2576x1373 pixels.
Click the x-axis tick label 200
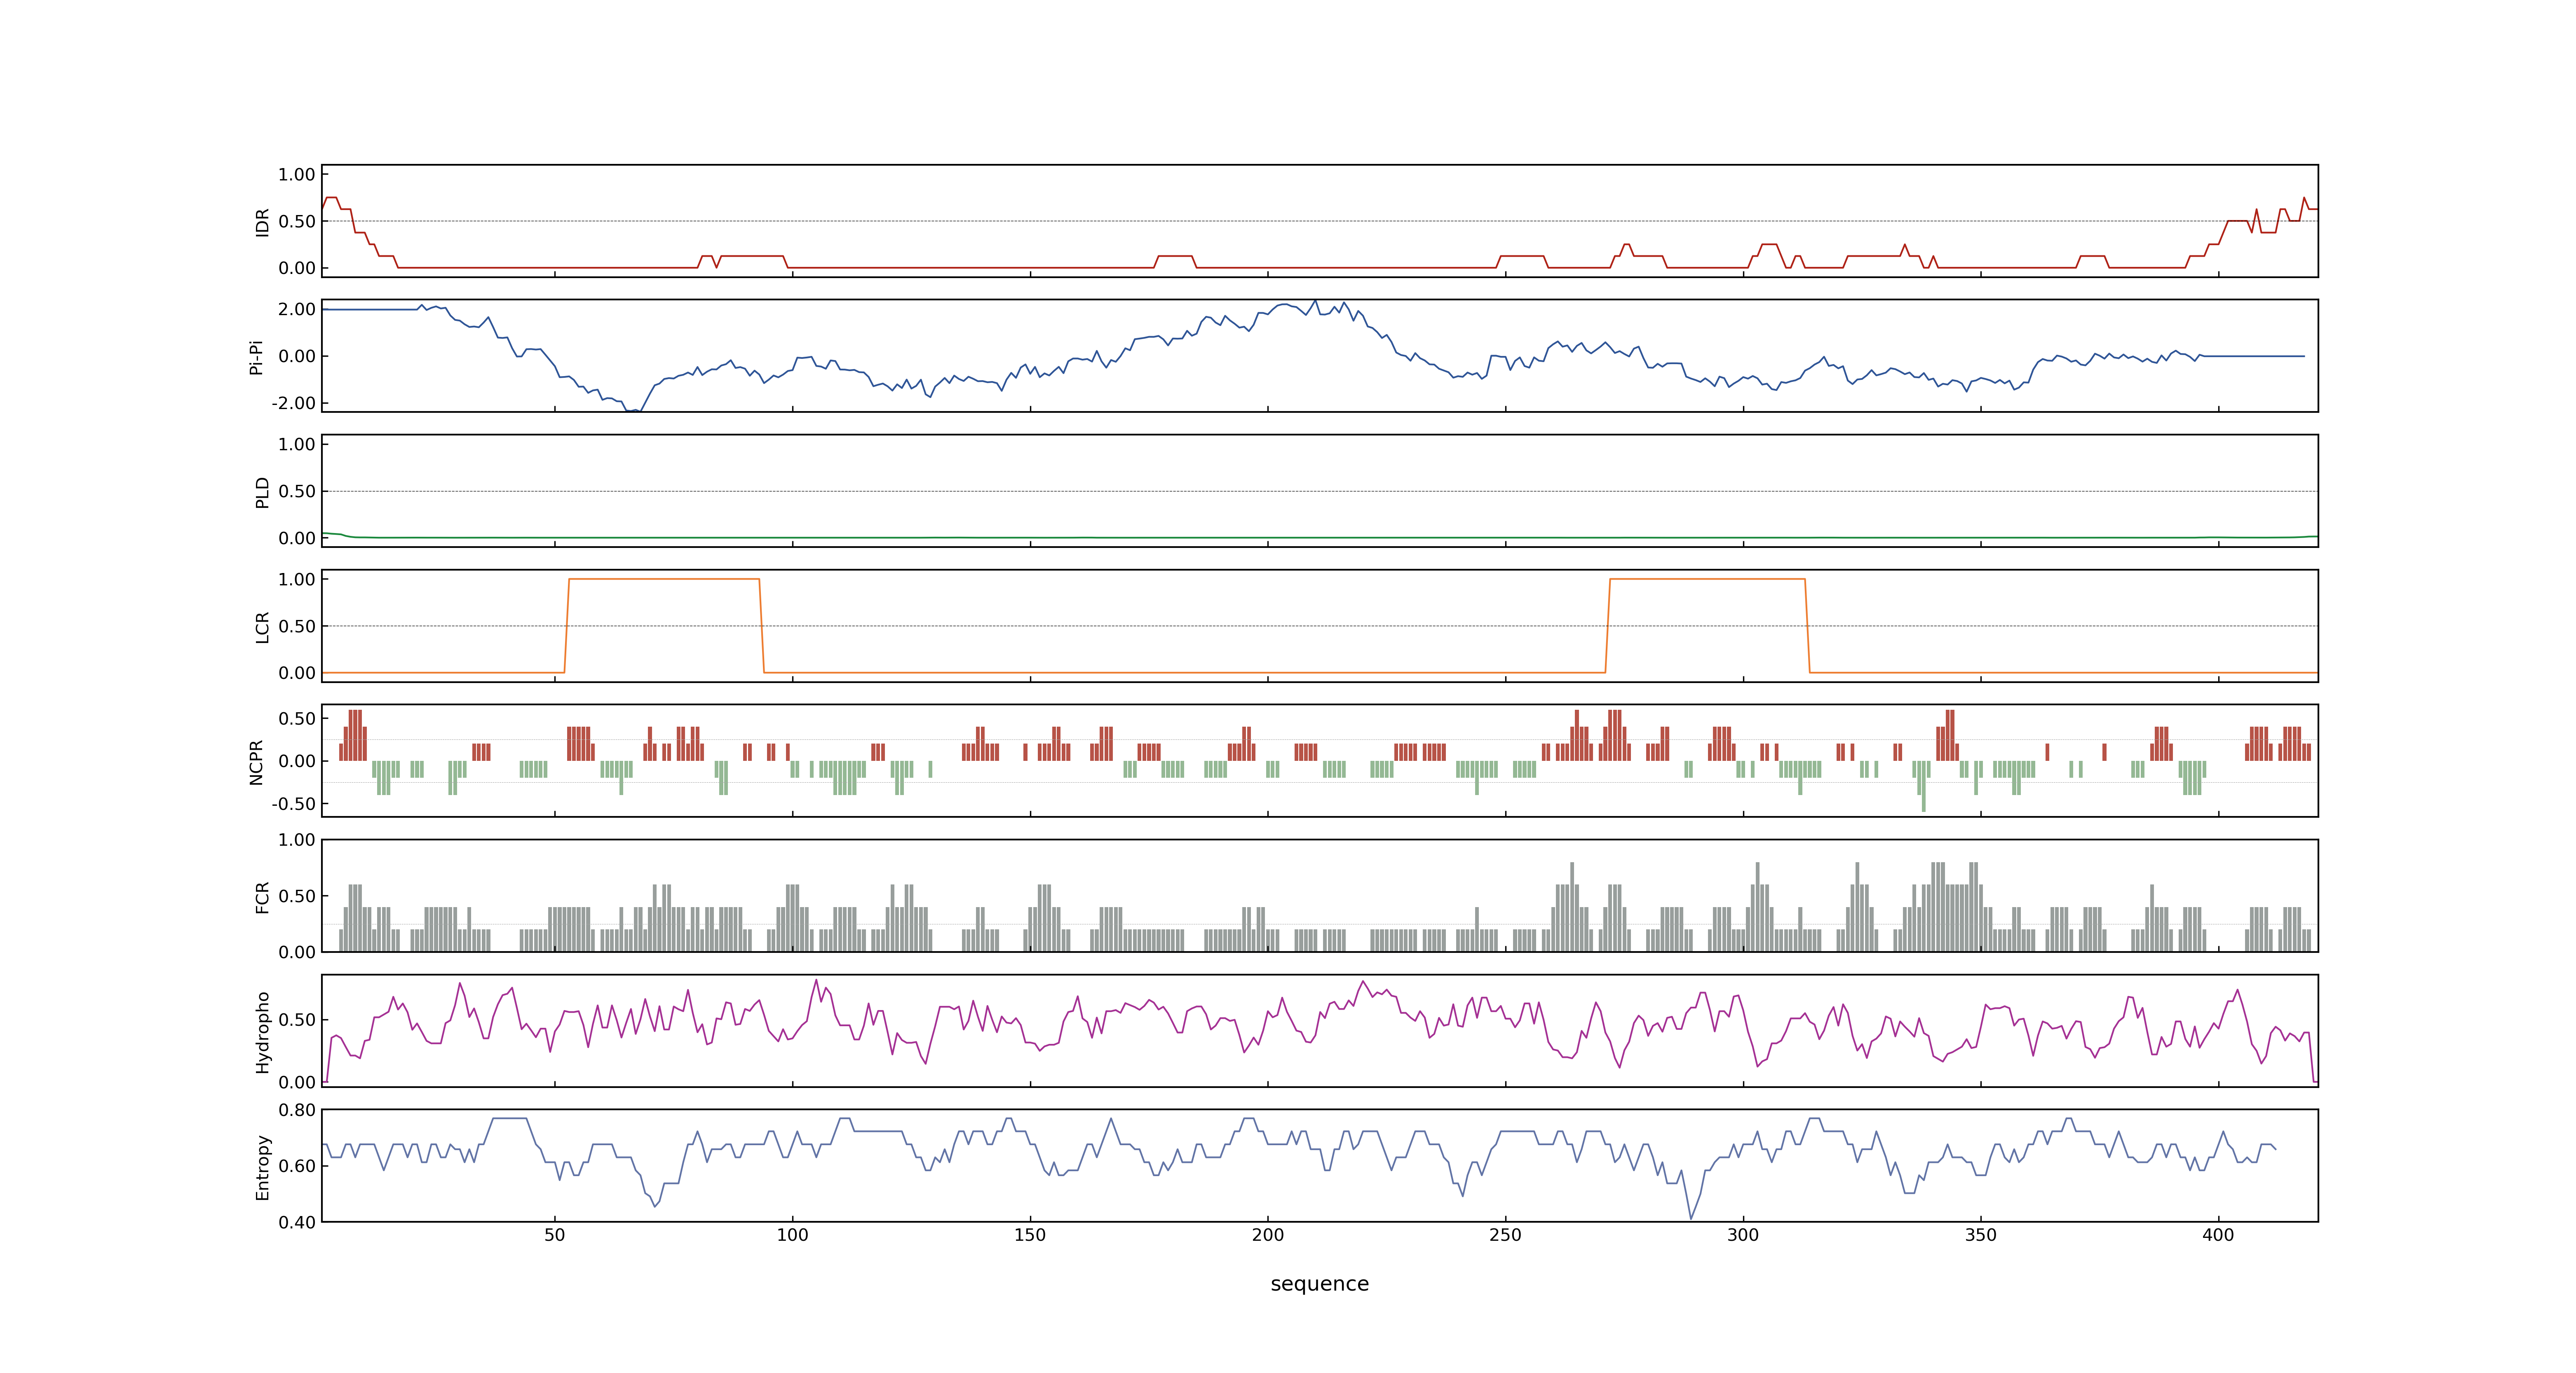coord(1268,1234)
